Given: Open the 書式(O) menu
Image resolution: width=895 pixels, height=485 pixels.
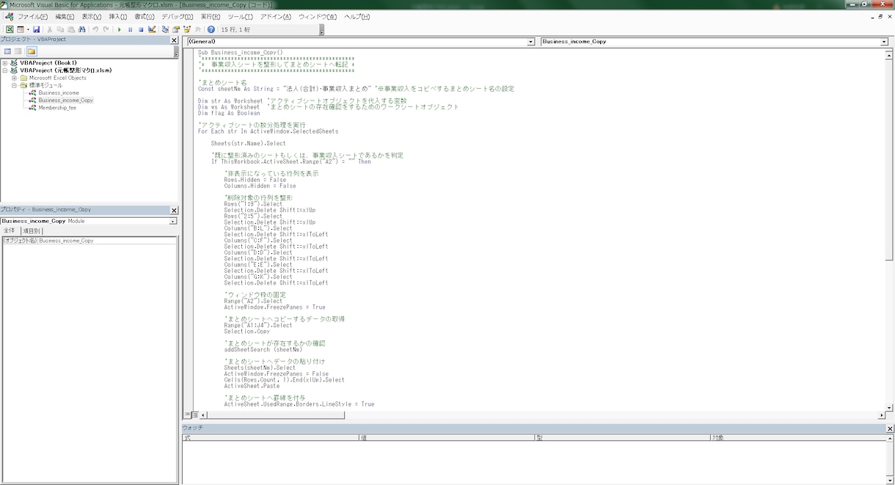Looking at the screenshot, I should (145, 16).
